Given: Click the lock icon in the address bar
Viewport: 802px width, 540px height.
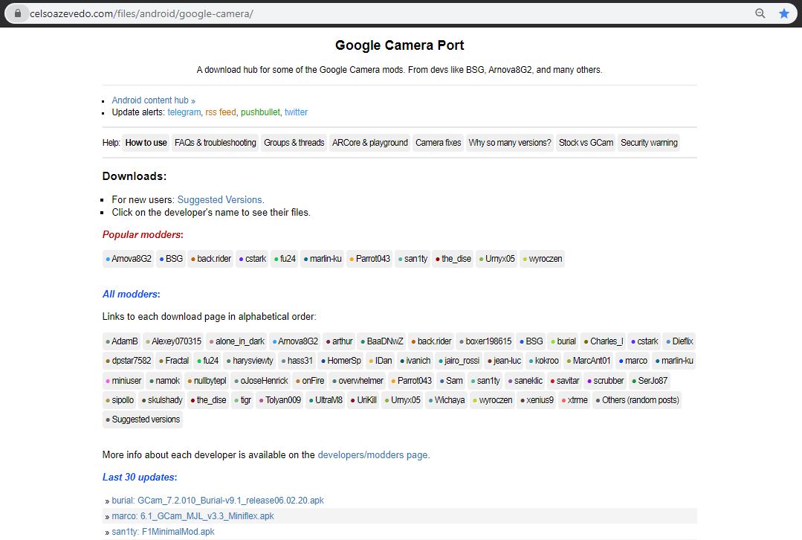Looking at the screenshot, I should pyautogui.click(x=18, y=13).
